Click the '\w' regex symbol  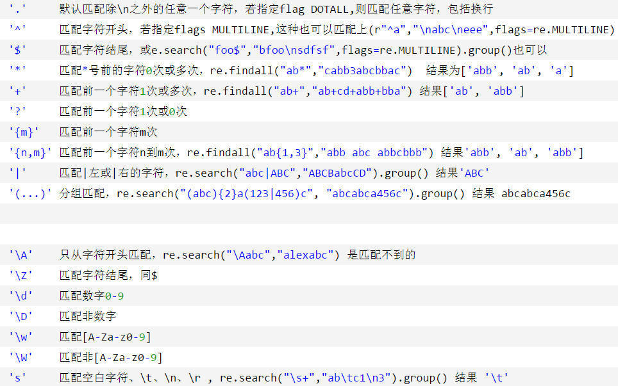(21, 337)
